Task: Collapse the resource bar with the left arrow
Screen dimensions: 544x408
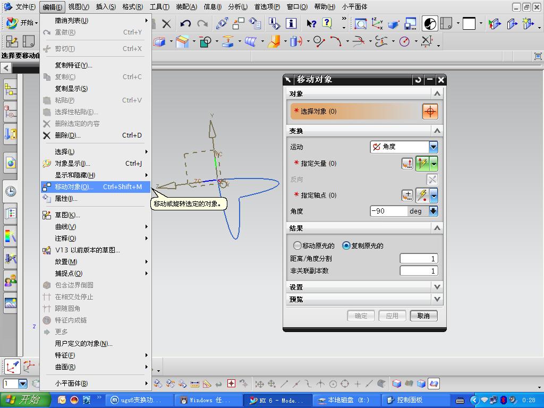Action: pos(6,68)
